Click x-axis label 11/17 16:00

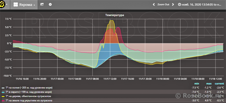coord(128,79)
